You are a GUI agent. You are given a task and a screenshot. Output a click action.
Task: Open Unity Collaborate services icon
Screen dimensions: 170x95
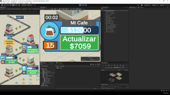coord(138,5)
